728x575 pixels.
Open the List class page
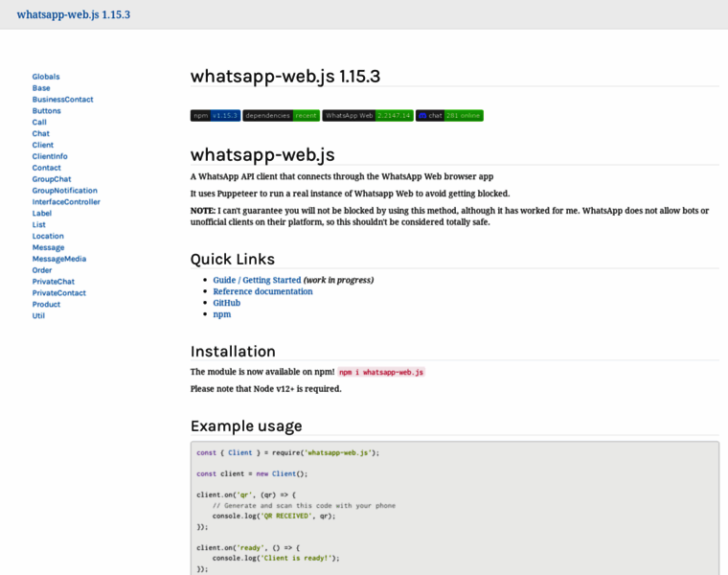39,225
